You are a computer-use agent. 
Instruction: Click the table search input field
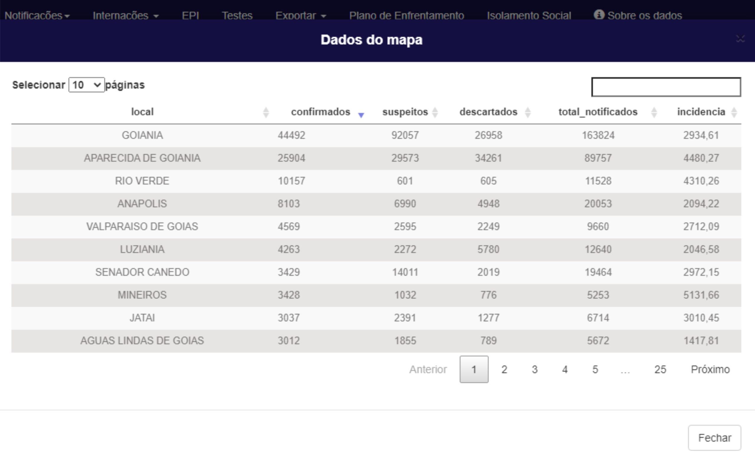(x=666, y=87)
